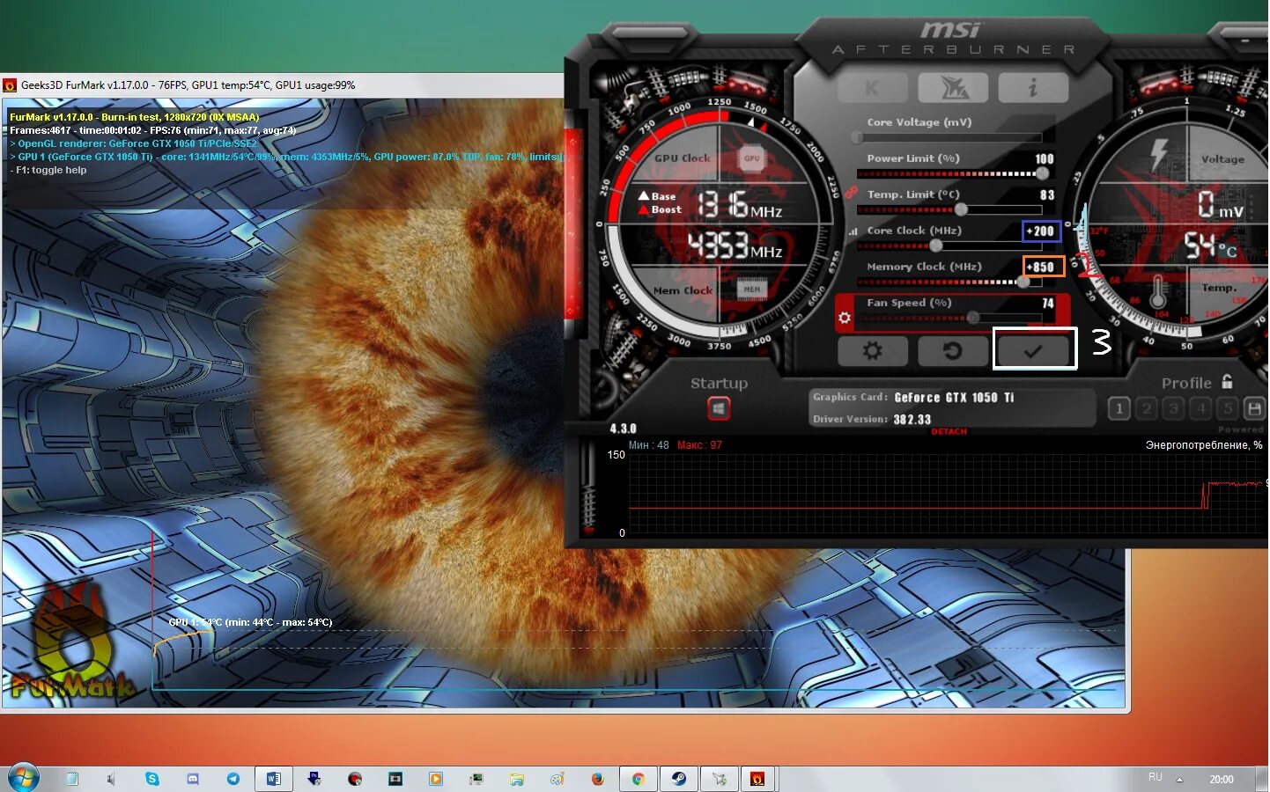Open the OC Scanner jet icon button
1270x792 pixels.
point(953,87)
